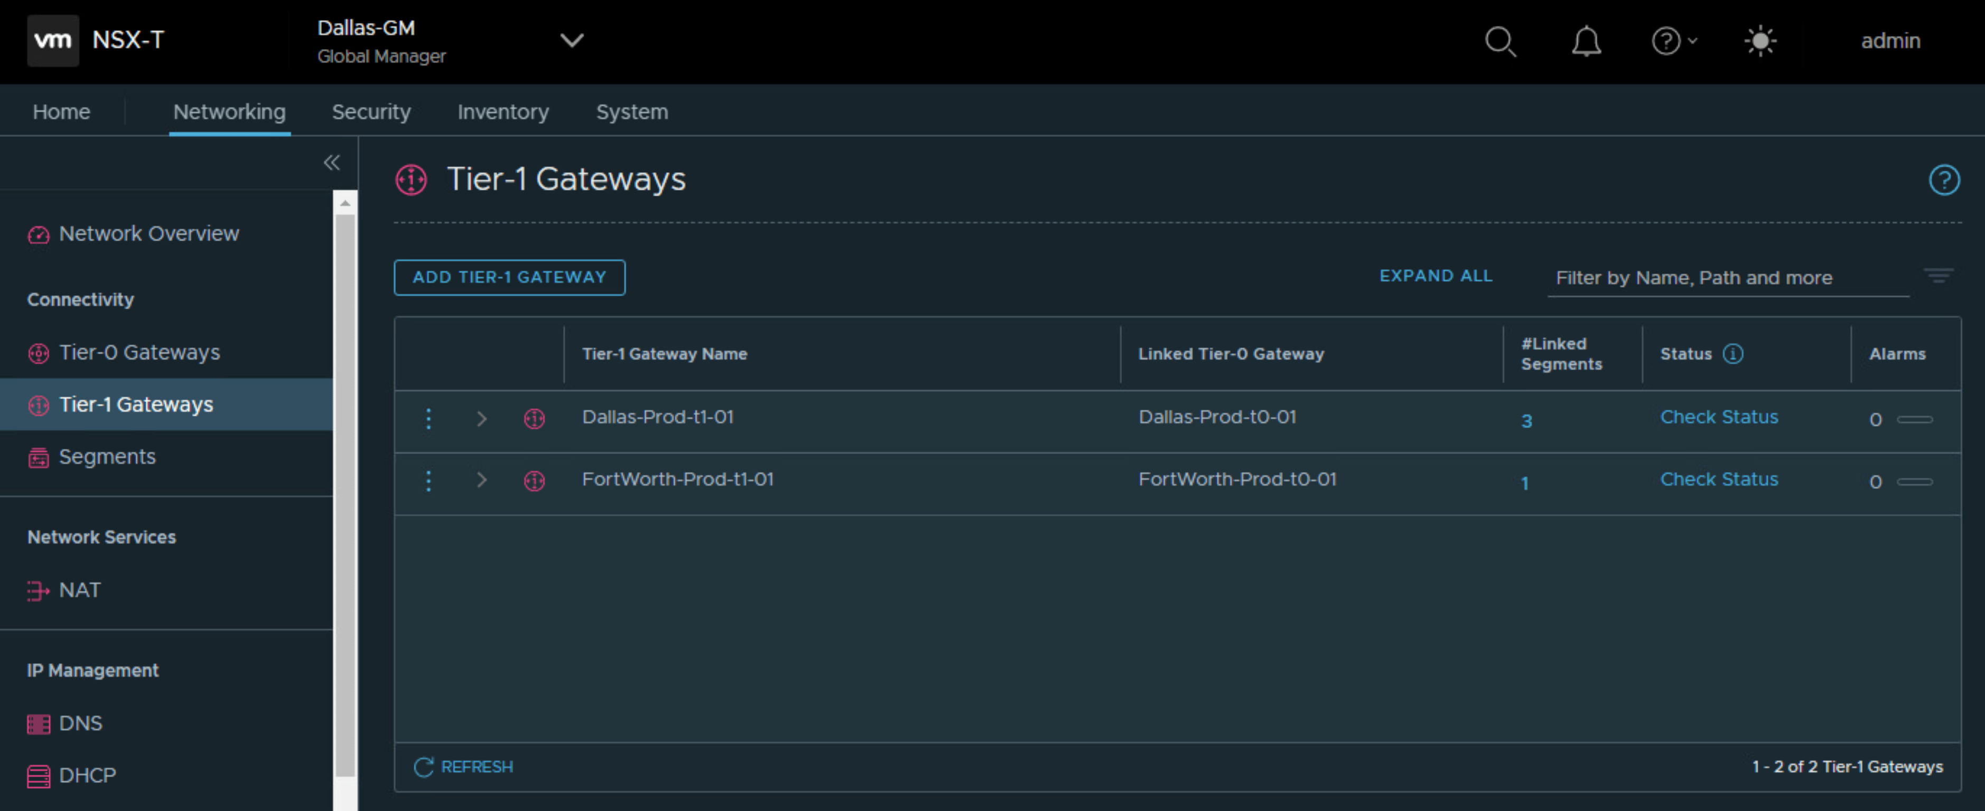
Task: Expand the Dallas-GM Global Manager selector
Action: pyautogui.click(x=571, y=40)
